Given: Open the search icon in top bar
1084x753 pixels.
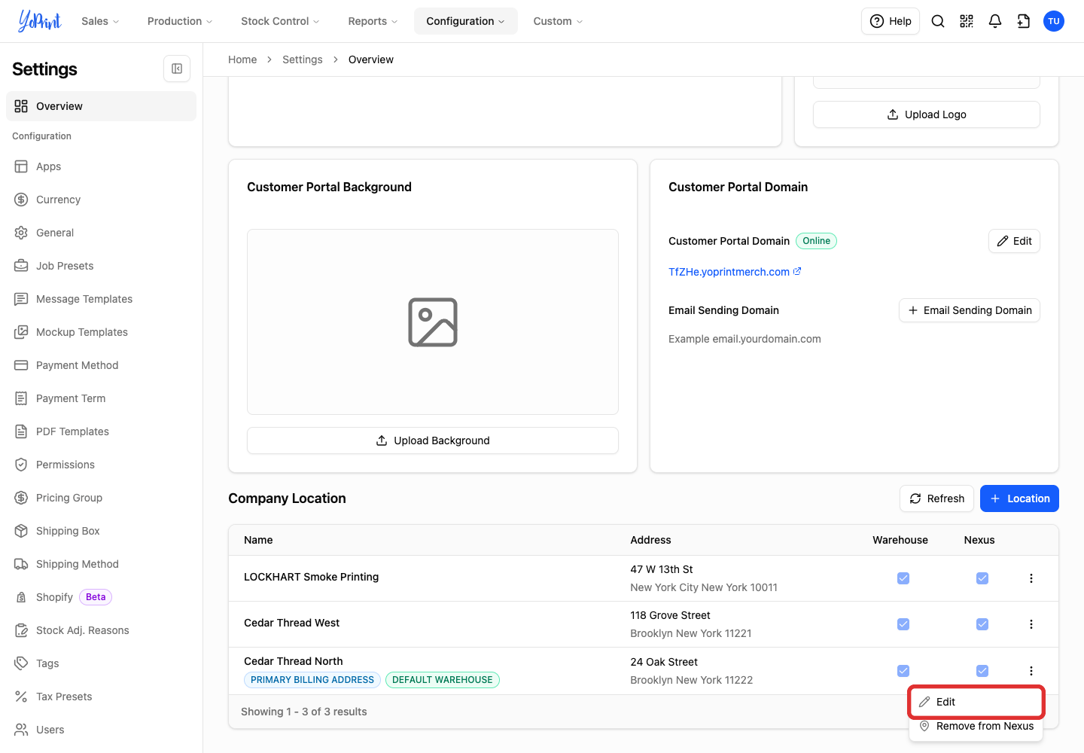Looking at the screenshot, I should [938, 21].
